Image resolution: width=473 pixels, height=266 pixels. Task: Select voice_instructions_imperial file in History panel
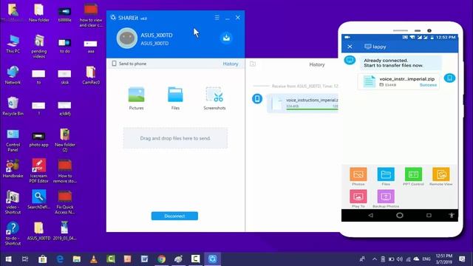click(302, 103)
